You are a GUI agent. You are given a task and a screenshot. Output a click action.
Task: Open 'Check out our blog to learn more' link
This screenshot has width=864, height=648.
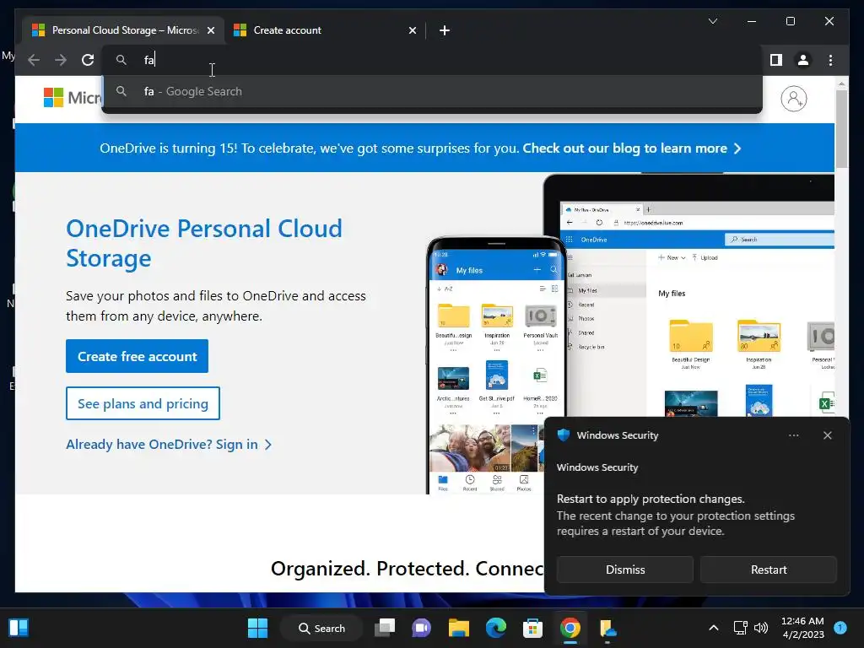631,148
